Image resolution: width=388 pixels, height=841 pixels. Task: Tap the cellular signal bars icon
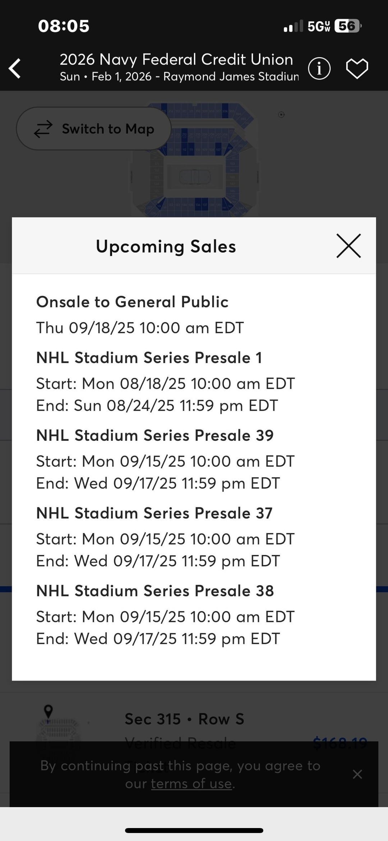(293, 26)
